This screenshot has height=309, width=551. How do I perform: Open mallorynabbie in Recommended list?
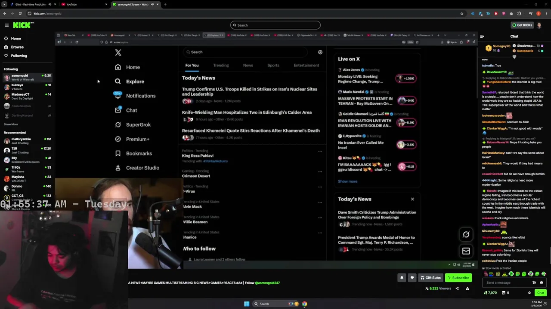pyautogui.click(x=28, y=141)
